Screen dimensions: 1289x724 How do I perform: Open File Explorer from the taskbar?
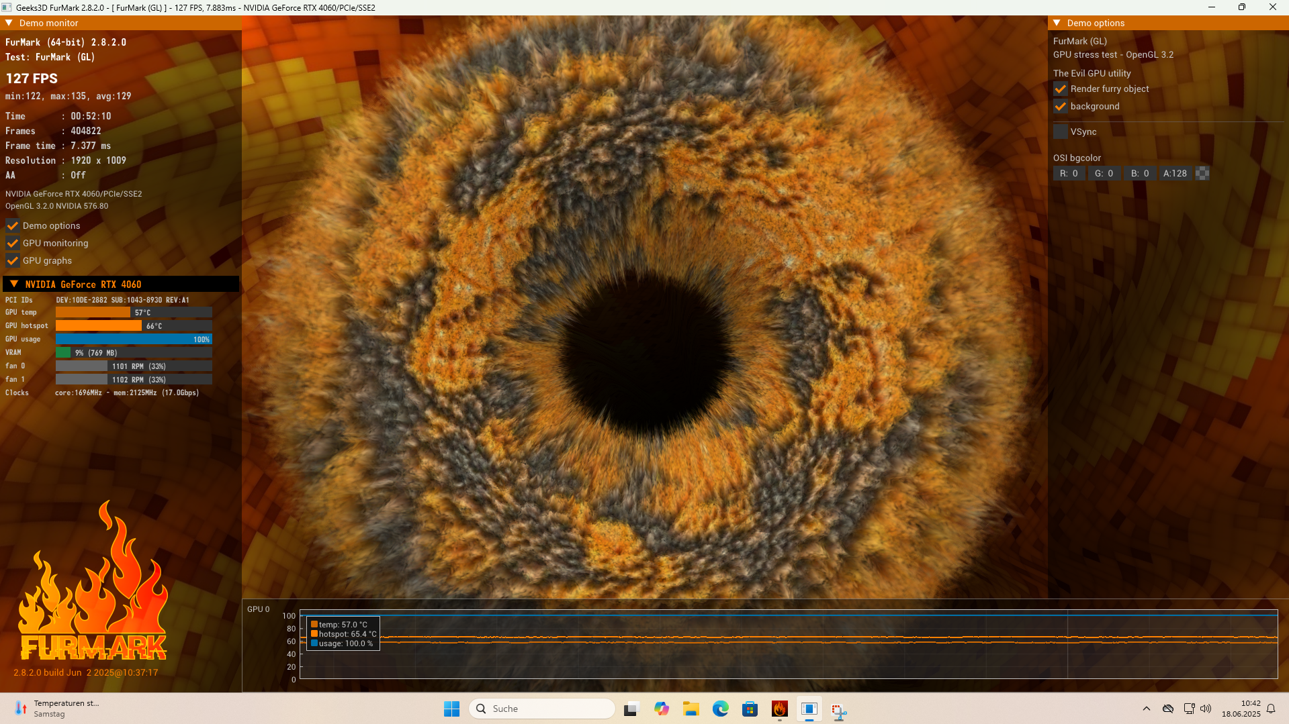tap(691, 709)
